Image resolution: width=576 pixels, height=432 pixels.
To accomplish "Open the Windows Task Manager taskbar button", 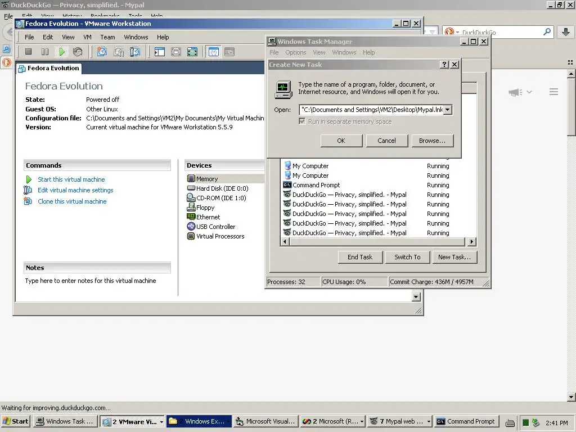I will point(66,421).
